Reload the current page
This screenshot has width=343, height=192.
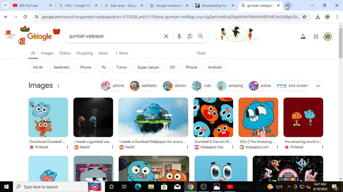pos(25,17)
